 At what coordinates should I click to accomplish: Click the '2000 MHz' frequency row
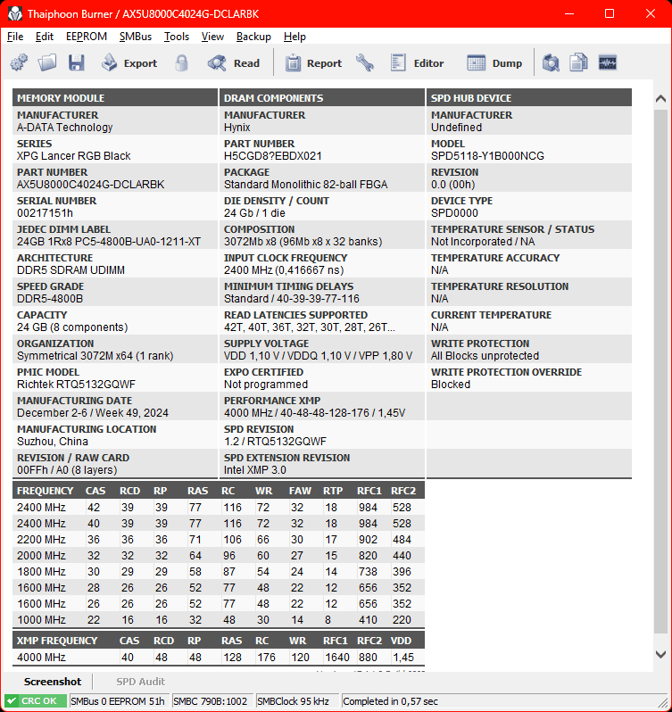pyautogui.click(x=219, y=556)
